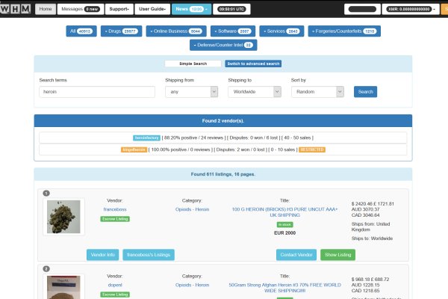Click the 'Found 2 vendor(s).' header
The height and width of the screenshot is (299, 448).
tap(223, 121)
